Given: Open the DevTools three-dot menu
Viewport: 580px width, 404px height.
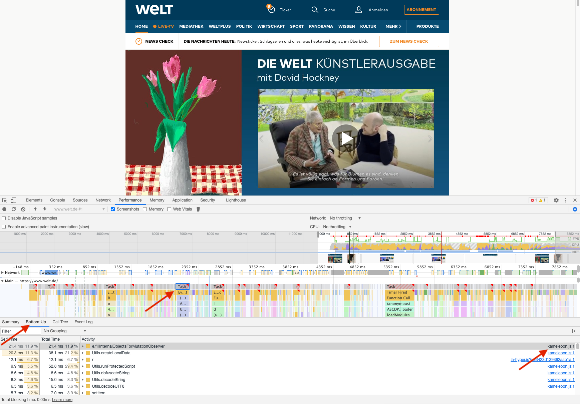Looking at the screenshot, I should coord(566,200).
